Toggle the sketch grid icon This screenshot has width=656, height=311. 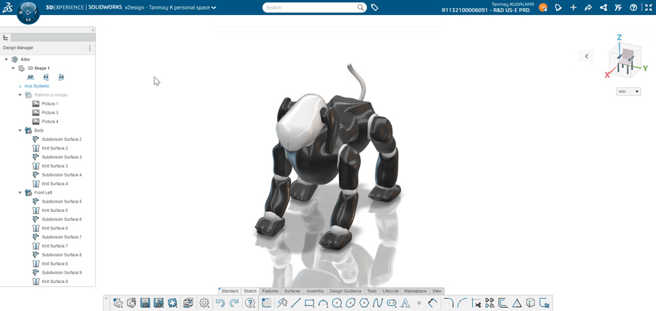(x=266, y=303)
